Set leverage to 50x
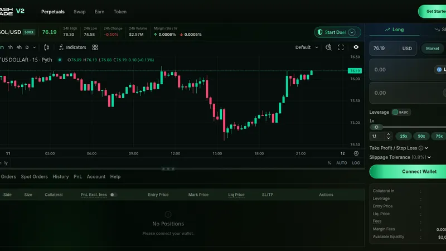446x251 pixels. [x=421, y=136]
